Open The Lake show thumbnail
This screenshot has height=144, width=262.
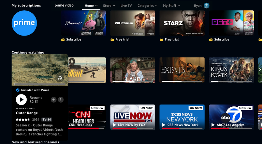pos(133,70)
